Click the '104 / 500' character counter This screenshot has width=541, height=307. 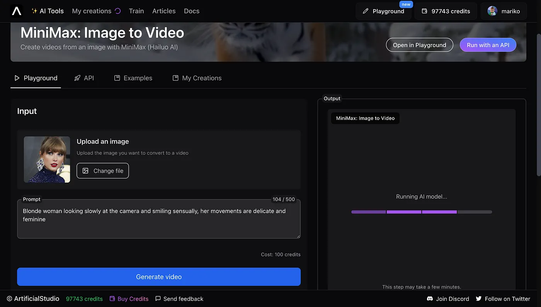pyautogui.click(x=284, y=199)
